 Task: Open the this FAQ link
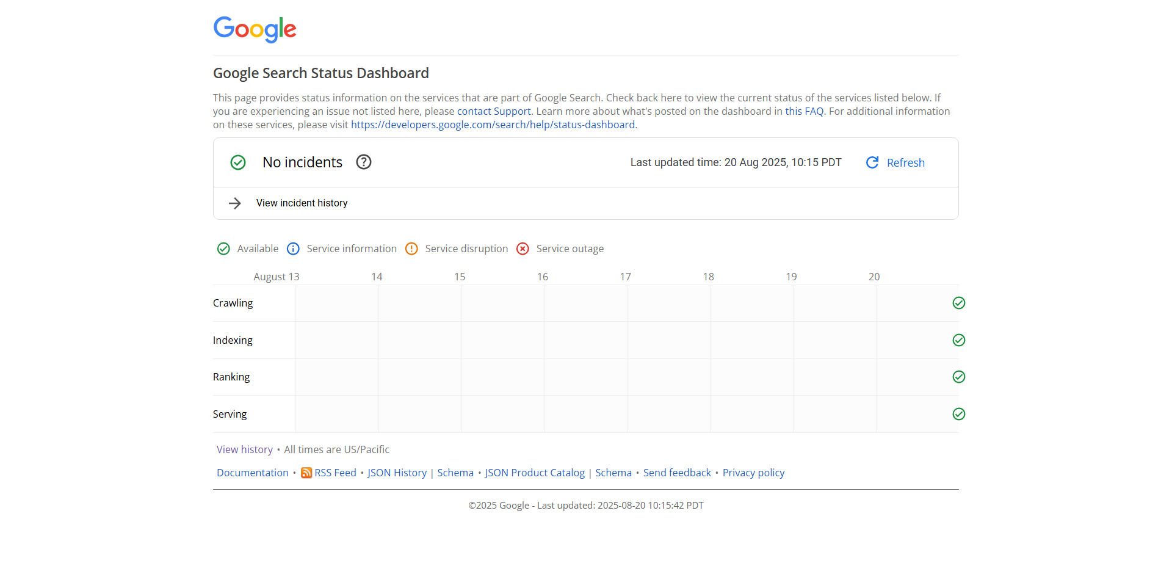click(x=805, y=111)
